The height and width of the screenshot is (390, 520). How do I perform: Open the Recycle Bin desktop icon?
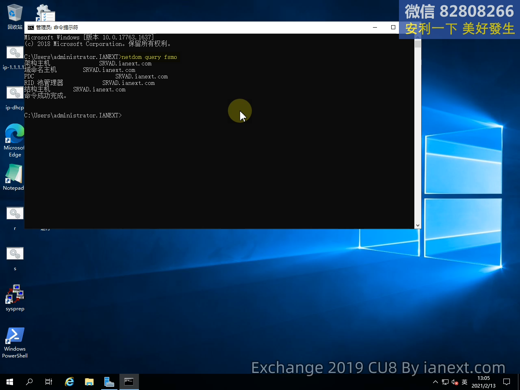tap(15, 16)
